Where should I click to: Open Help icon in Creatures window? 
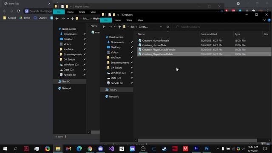point(269,20)
